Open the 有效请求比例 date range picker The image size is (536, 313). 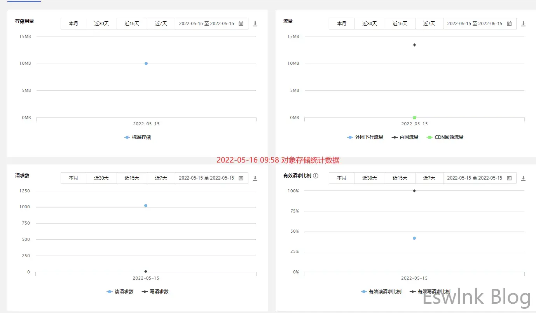pyautogui.click(x=475, y=178)
